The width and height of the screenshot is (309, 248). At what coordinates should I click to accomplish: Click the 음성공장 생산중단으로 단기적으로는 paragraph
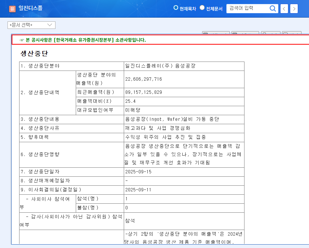[183, 154]
